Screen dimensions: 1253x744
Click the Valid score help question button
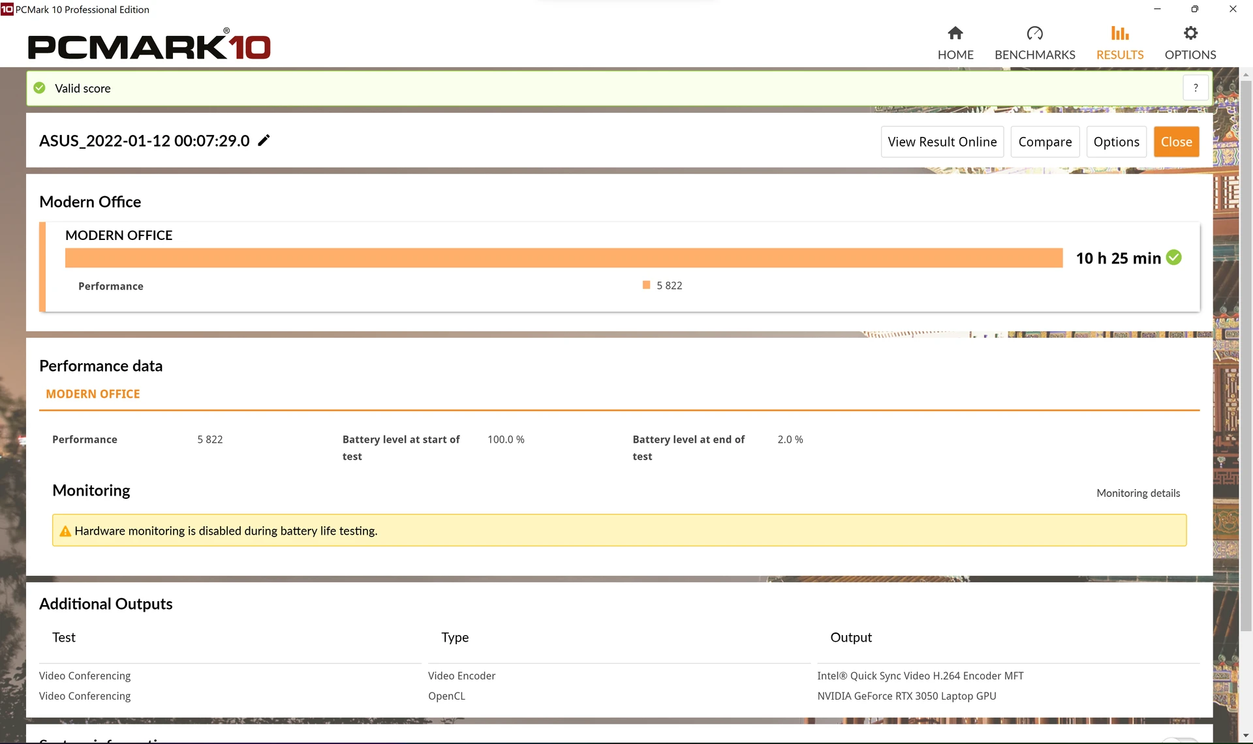coord(1196,88)
